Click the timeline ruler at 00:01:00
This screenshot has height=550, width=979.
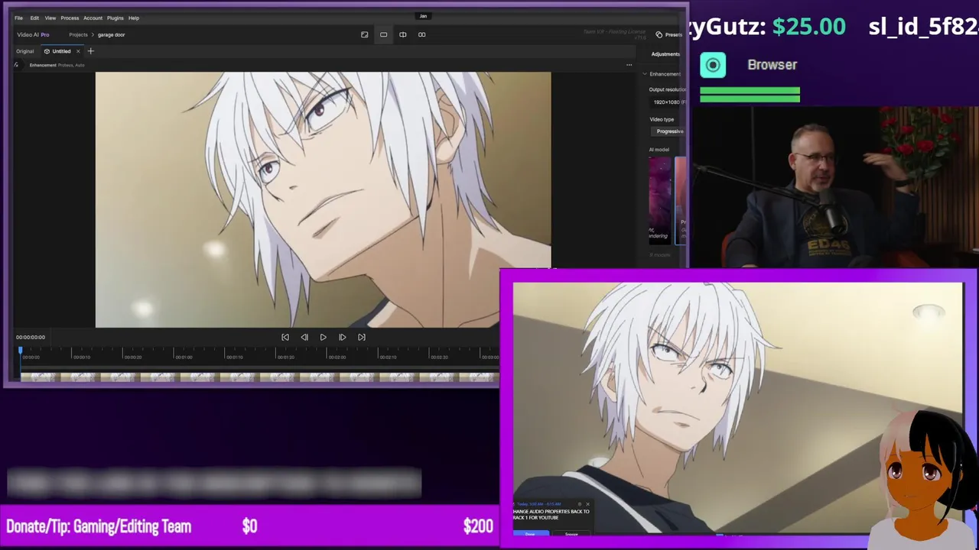pos(184,357)
